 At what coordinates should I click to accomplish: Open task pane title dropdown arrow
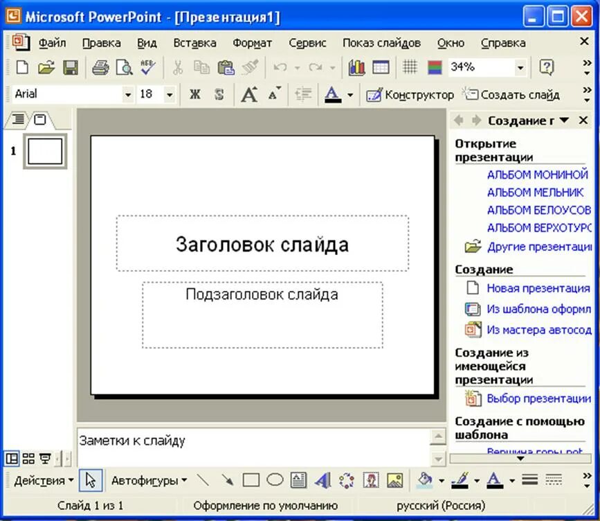click(x=564, y=121)
